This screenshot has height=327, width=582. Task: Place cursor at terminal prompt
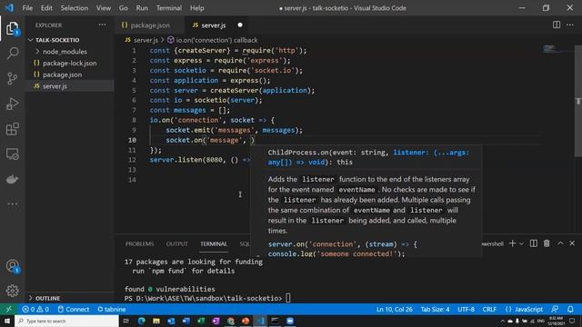288,298
